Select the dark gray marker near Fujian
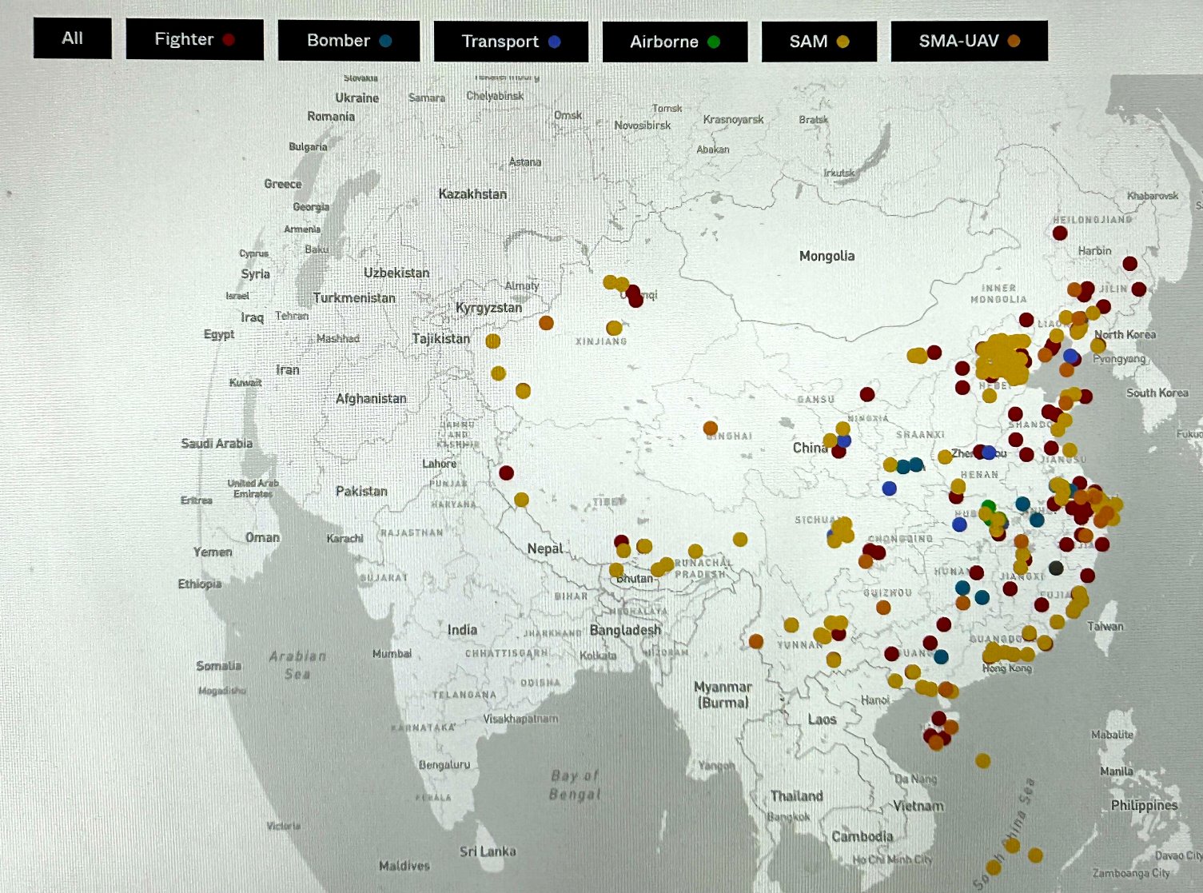The height and width of the screenshot is (893, 1203). click(x=1056, y=568)
